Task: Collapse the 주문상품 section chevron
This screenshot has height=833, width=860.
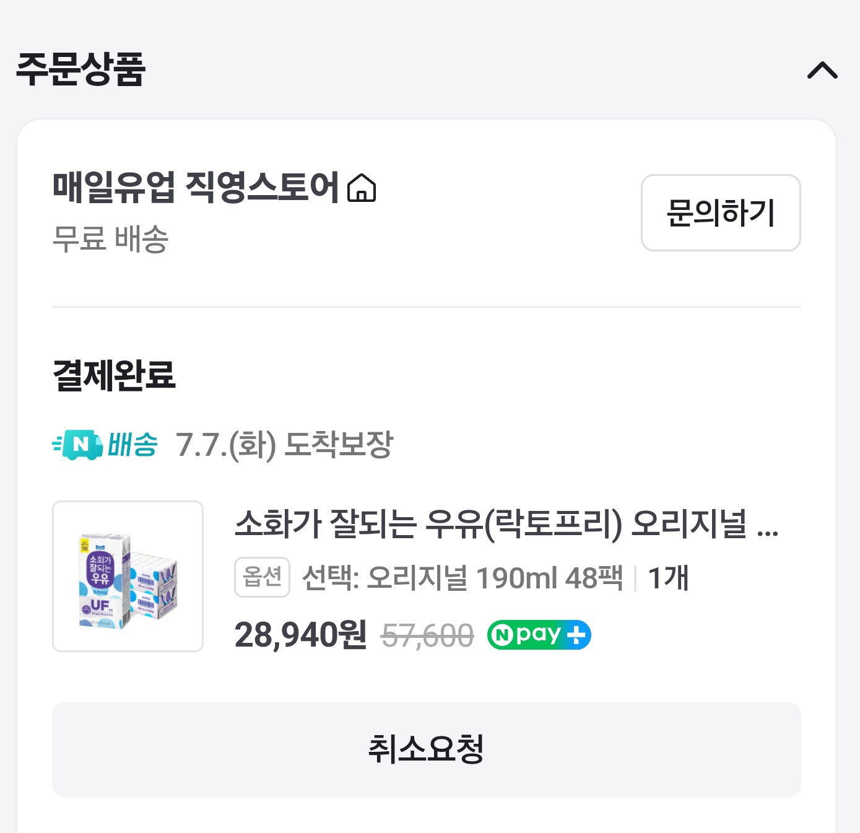Action: click(x=822, y=70)
